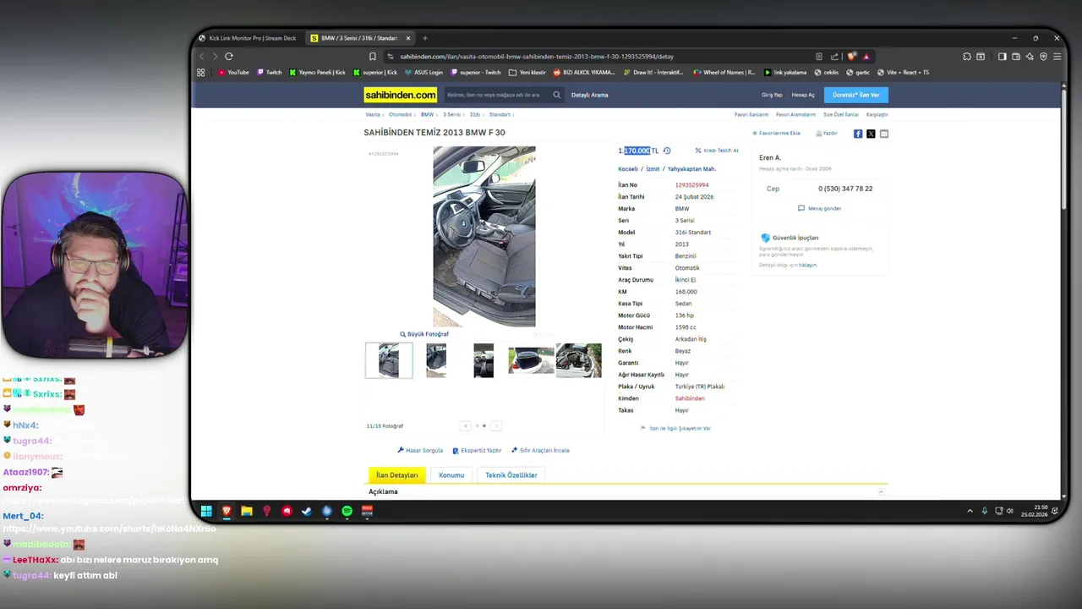1082x609 pixels.
Task: Reload the sahibinden page
Action: (x=228, y=57)
